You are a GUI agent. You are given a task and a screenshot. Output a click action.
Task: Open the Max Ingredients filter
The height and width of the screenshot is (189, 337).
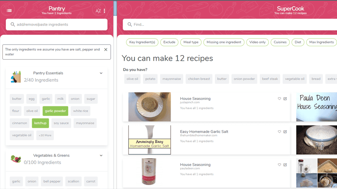(321, 42)
